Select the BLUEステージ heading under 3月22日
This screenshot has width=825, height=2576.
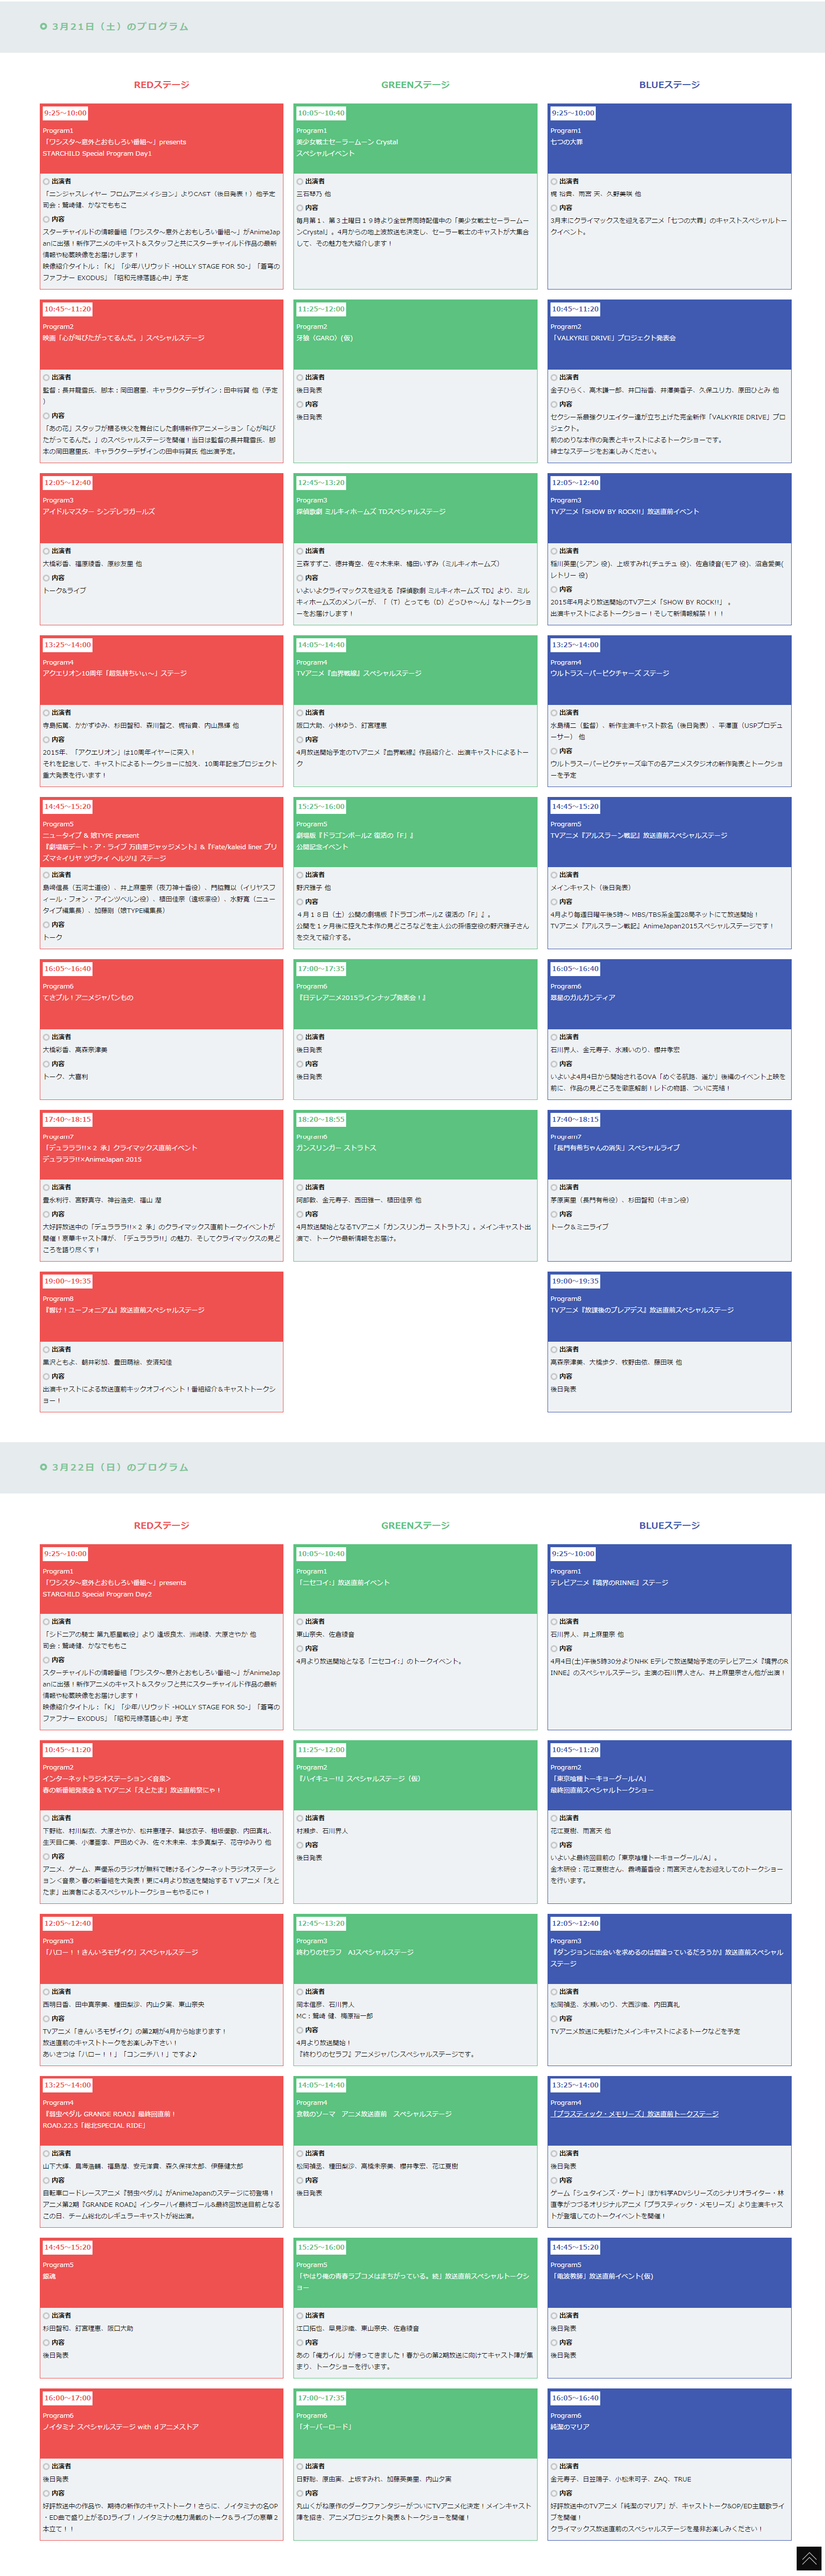tap(669, 1525)
